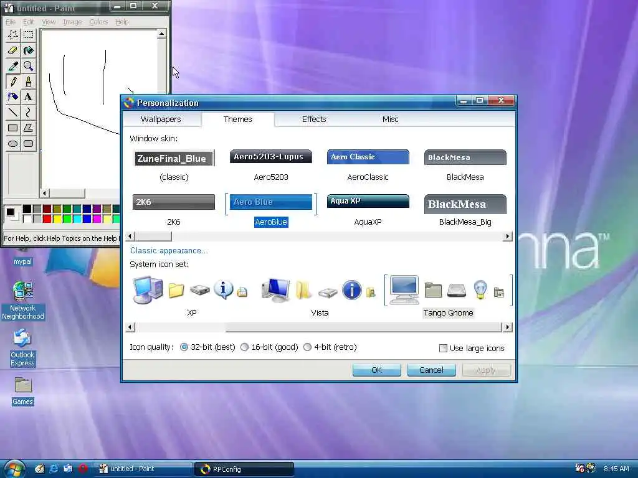Click the clock showing 8:45 AM
Image resolution: width=638 pixels, height=478 pixels.
click(616, 469)
